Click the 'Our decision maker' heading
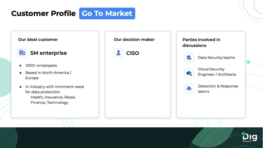Viewport: 263px width, 148px height. 134,39
